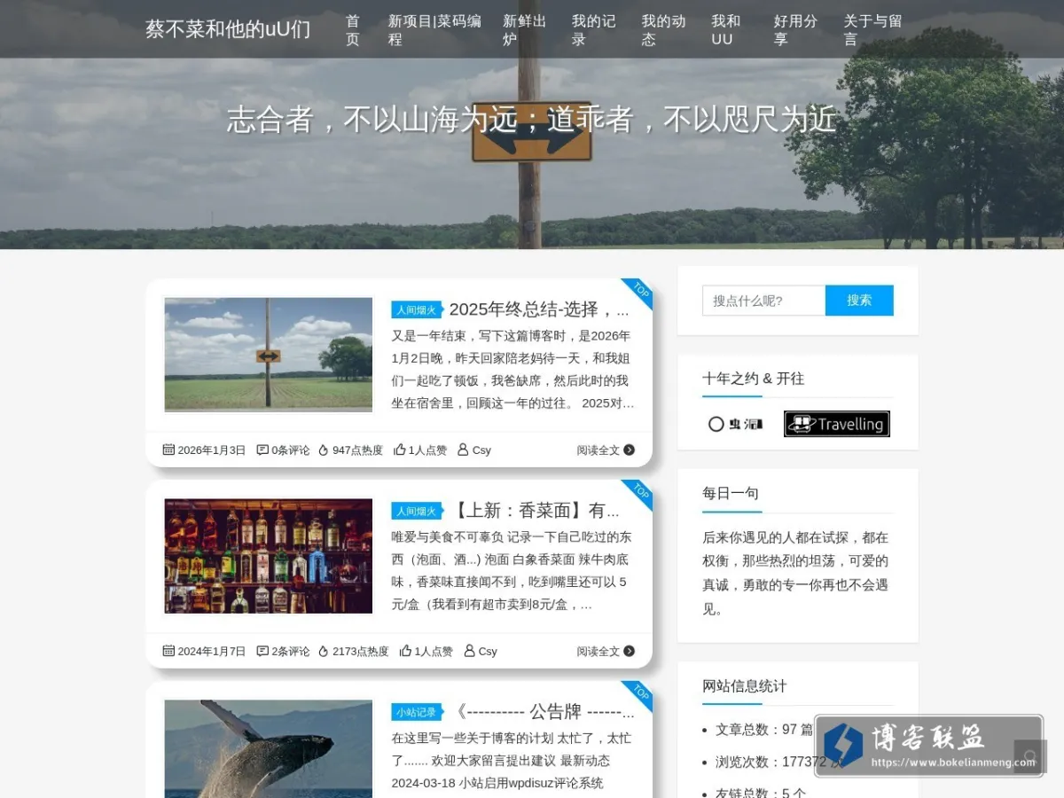This screenshot has width=1064, height=798.
Task: Click the 2条评论 link
Action: [x=290, y=652]
